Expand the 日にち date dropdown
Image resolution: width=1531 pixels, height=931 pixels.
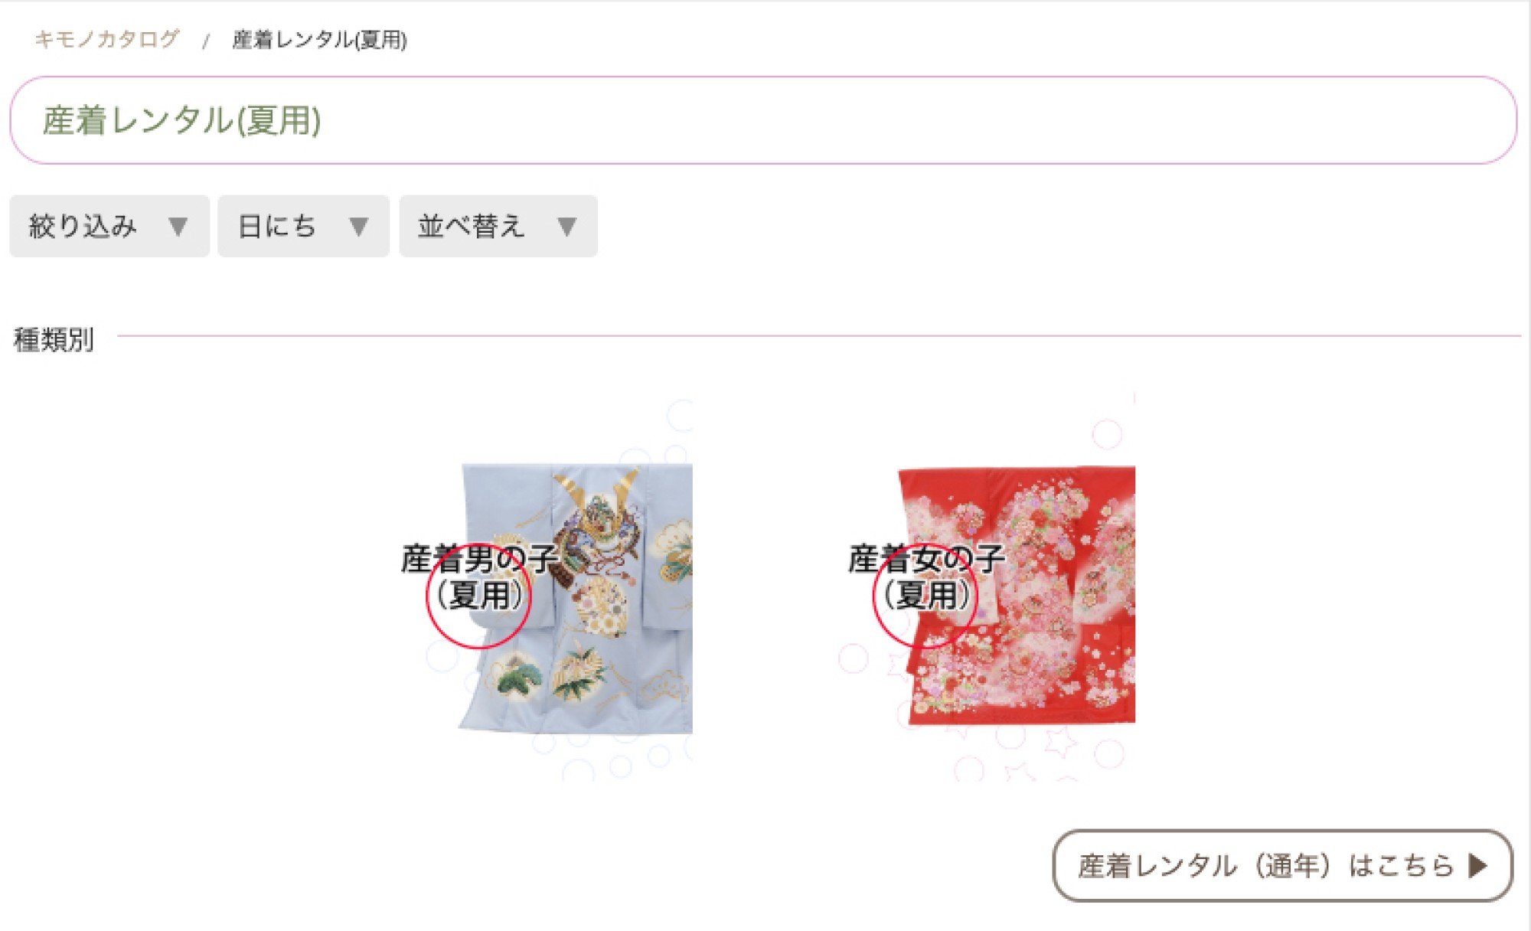(303, 226)
